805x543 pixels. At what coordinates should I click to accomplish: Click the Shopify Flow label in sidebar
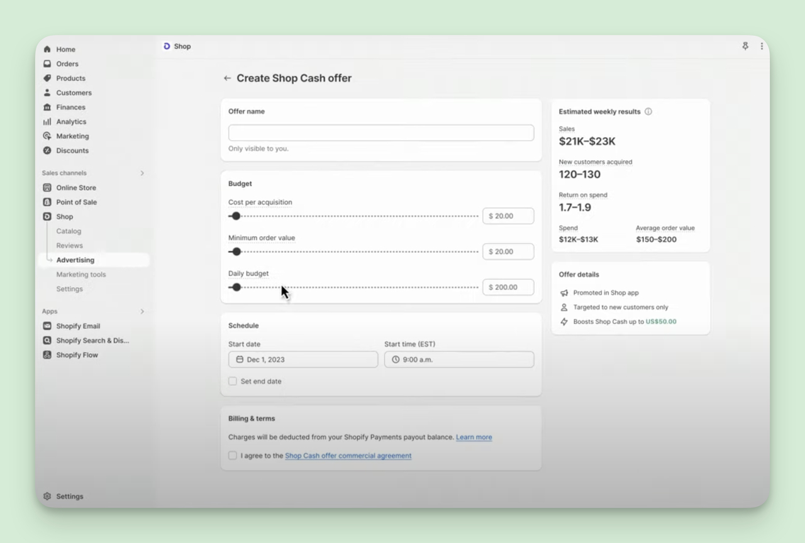coord(77,354)
